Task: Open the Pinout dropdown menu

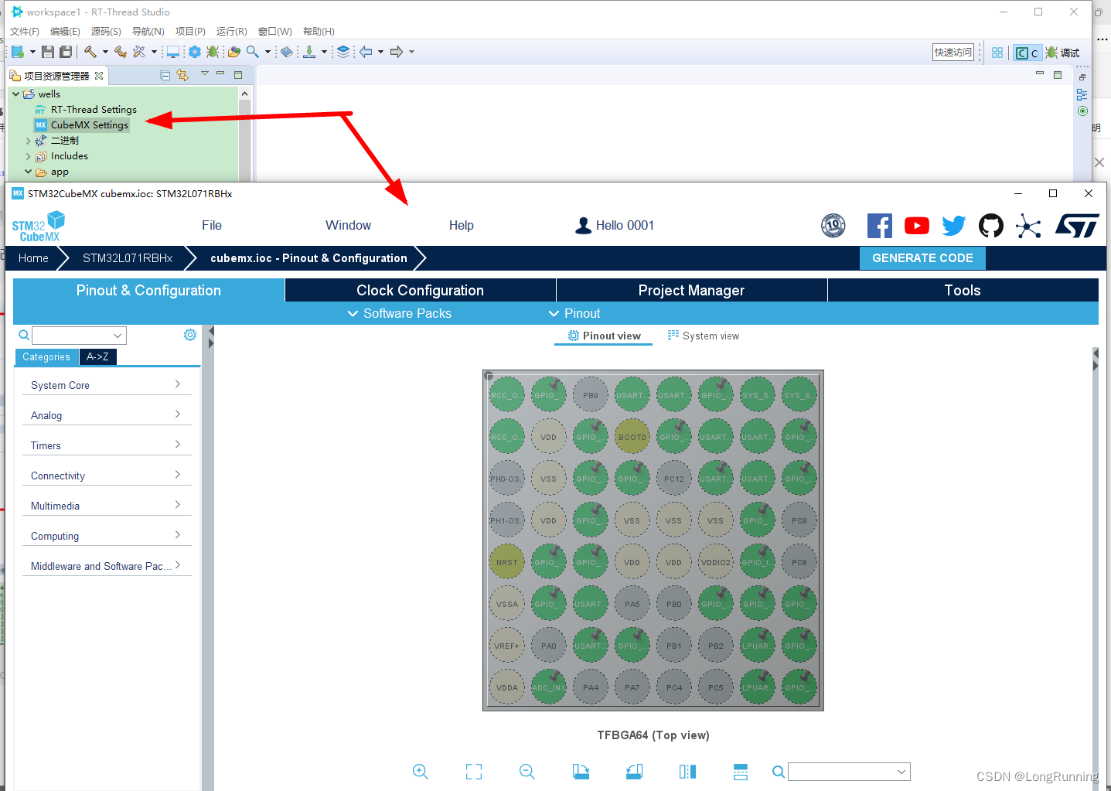Action: click(574, 313)
